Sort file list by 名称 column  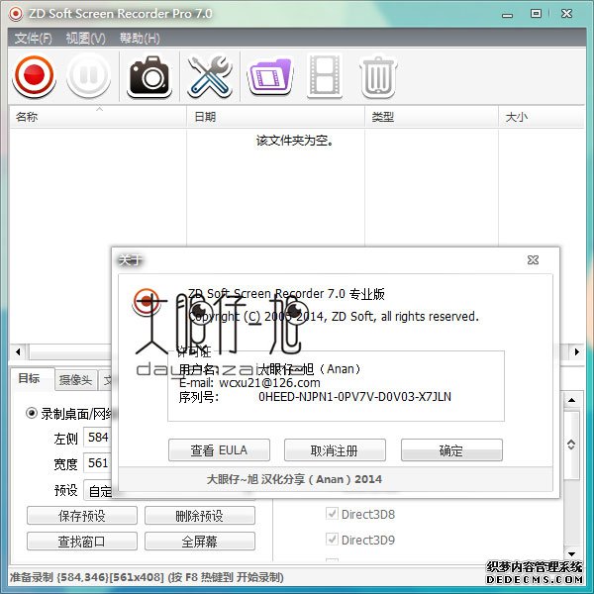98,117
